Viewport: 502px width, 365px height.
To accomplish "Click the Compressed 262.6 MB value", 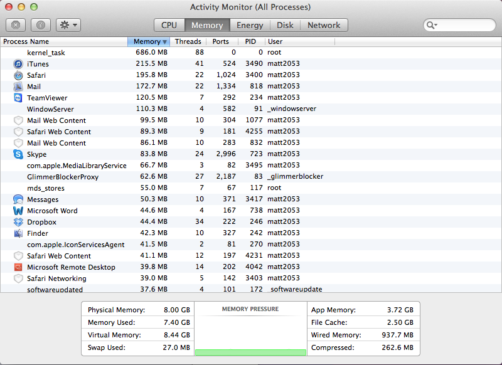I will click(397, 347).
